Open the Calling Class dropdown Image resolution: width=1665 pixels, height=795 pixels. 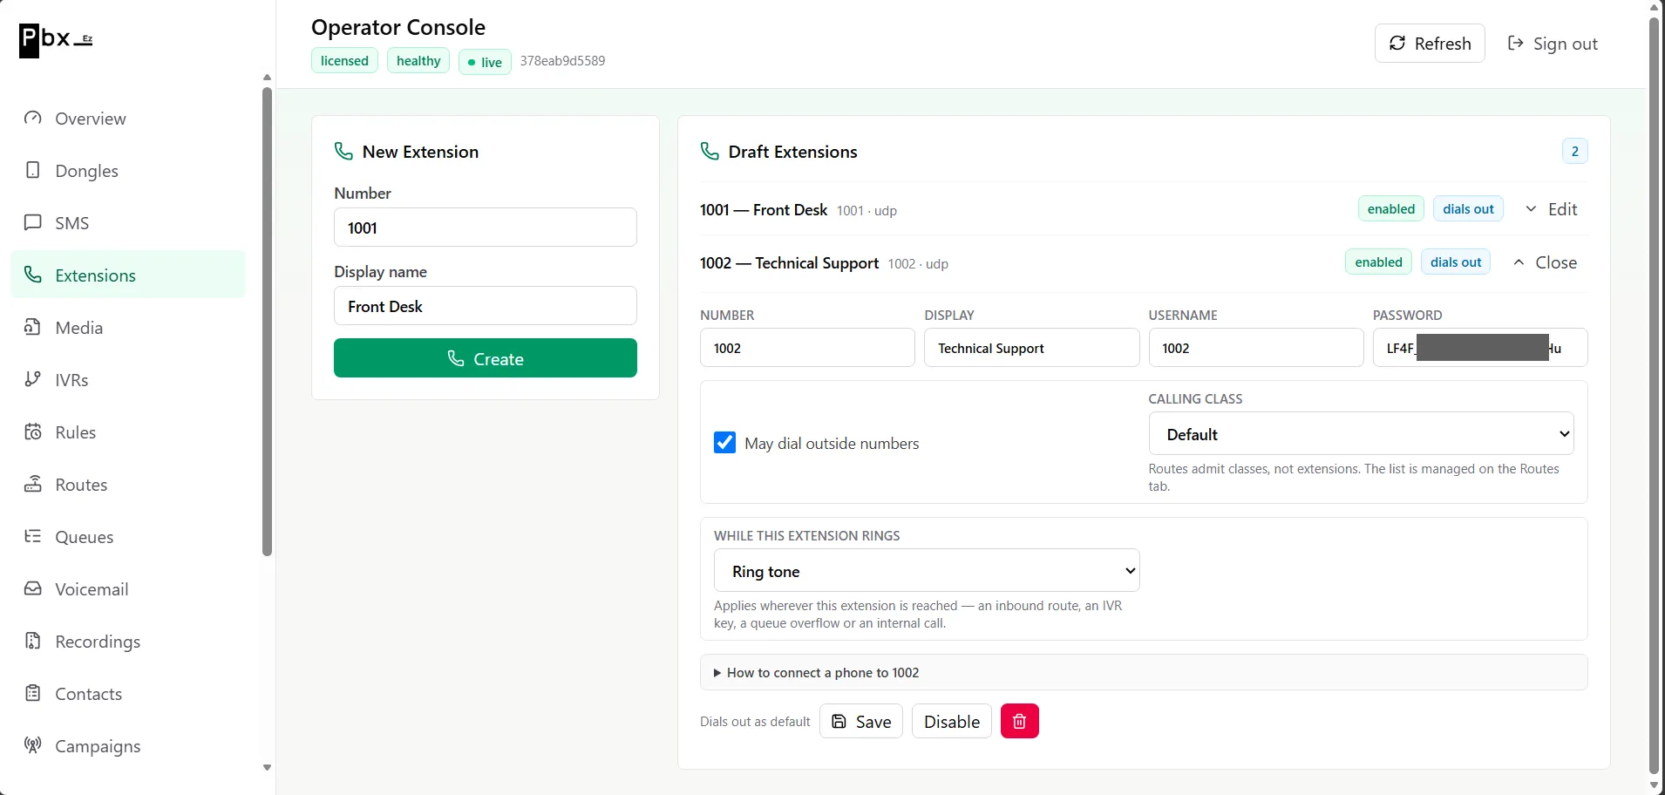[x=1361, y=434]
